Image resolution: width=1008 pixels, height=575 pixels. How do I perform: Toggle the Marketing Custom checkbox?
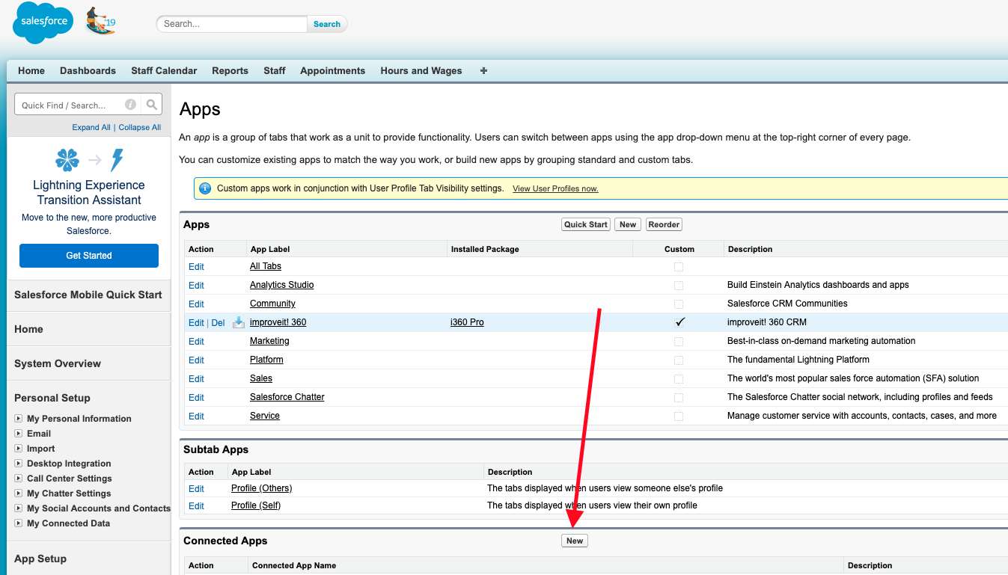(x=679, y=342)
